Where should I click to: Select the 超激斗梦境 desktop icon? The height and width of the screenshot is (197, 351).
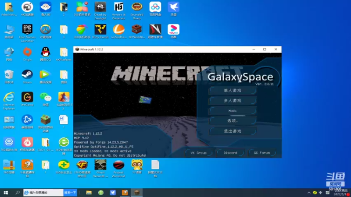click(155, 32)
